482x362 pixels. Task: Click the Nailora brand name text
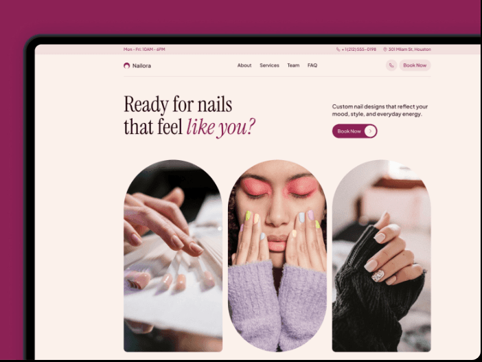[141, 65]
